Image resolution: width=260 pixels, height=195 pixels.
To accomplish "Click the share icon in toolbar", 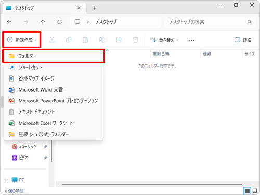I will (119, 40).
